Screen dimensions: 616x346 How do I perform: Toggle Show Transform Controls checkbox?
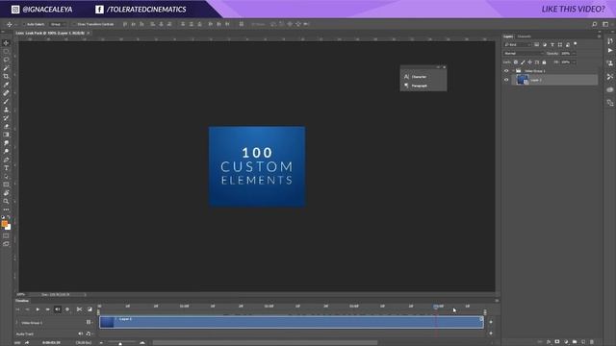click(74, 24)
